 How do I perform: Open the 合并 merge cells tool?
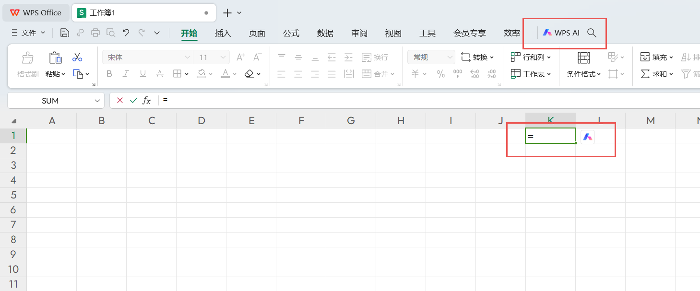[x=379, y=74]
